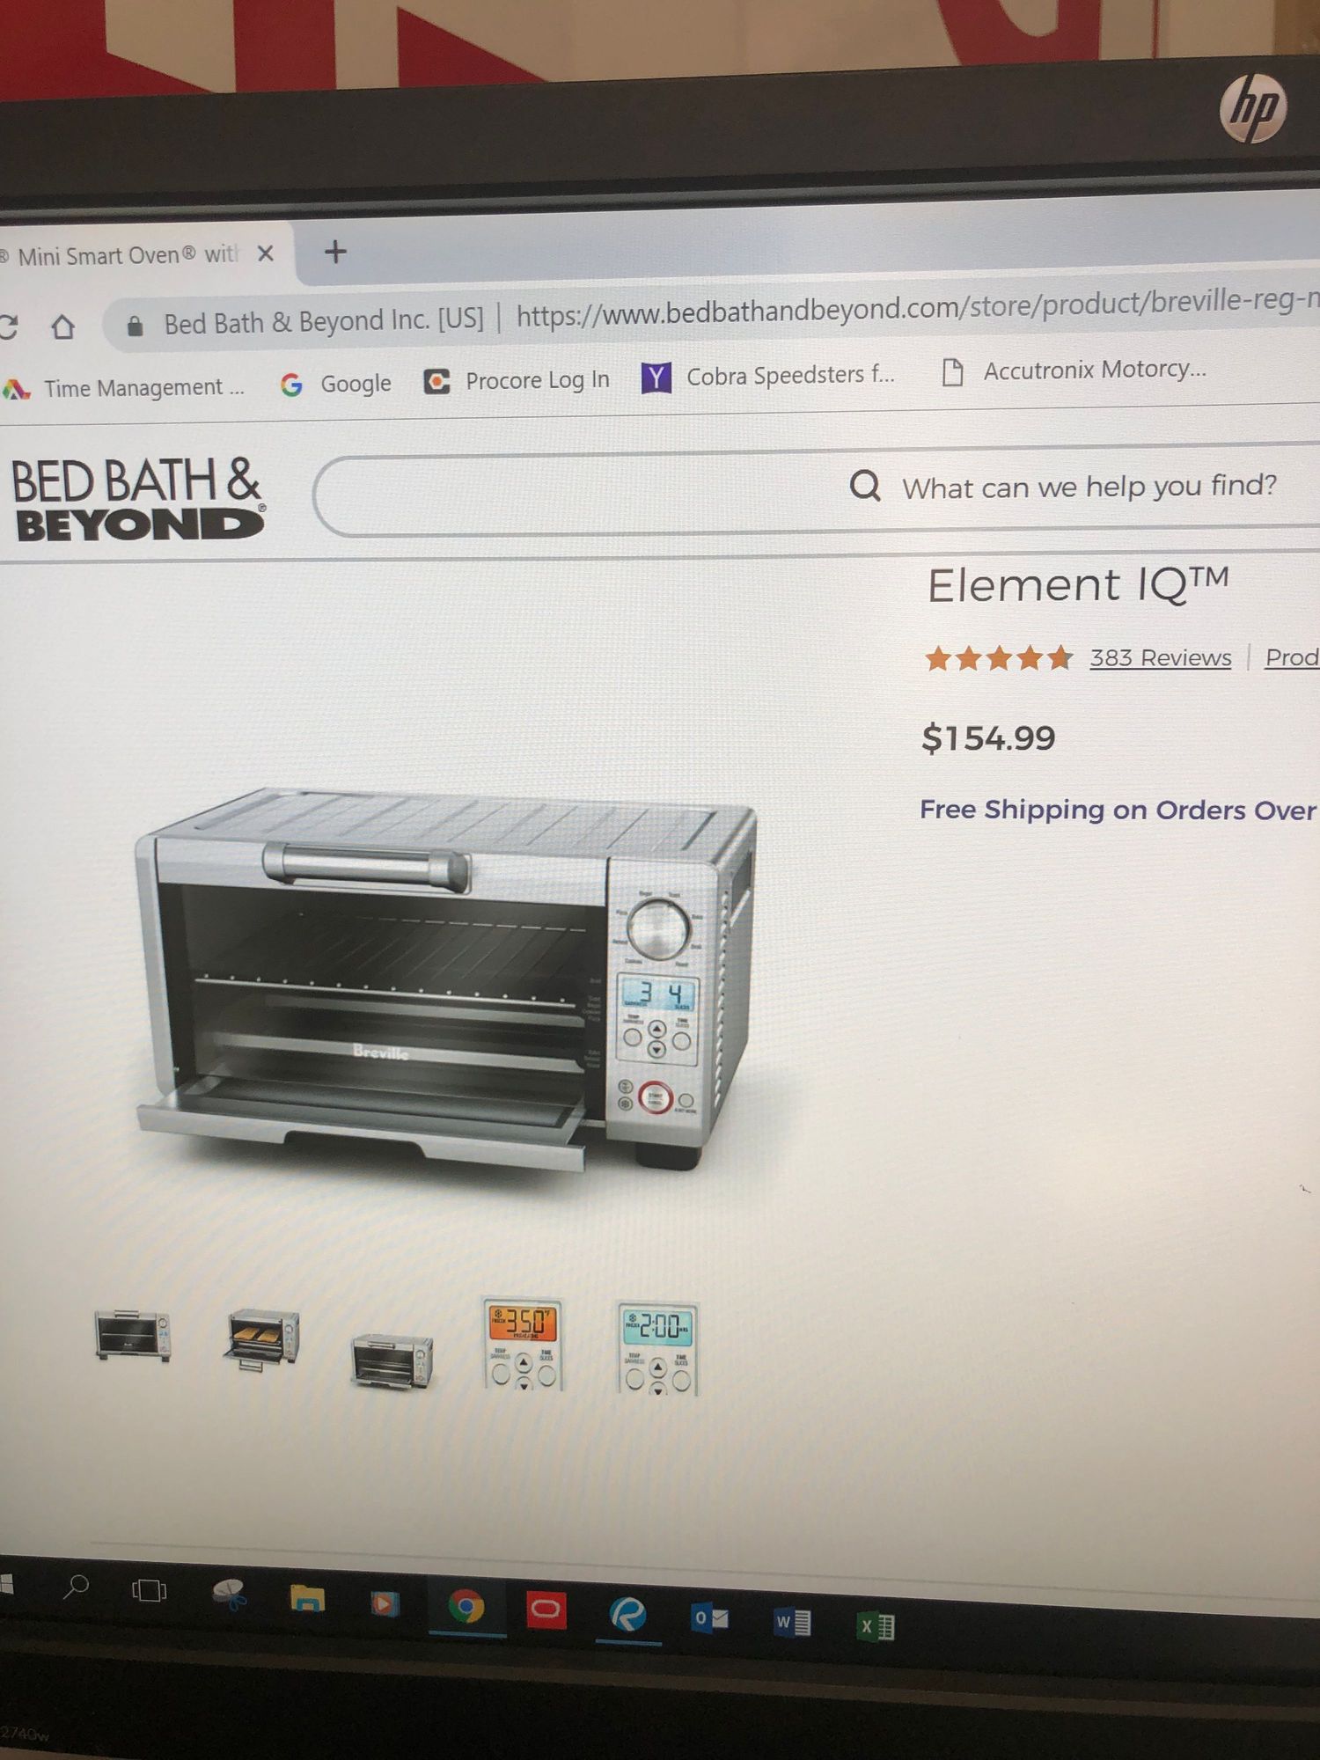This screenshot has width=1320, height=1760.
Task: Close the Mini Smart Oven tab
Action: pos(265,254)
